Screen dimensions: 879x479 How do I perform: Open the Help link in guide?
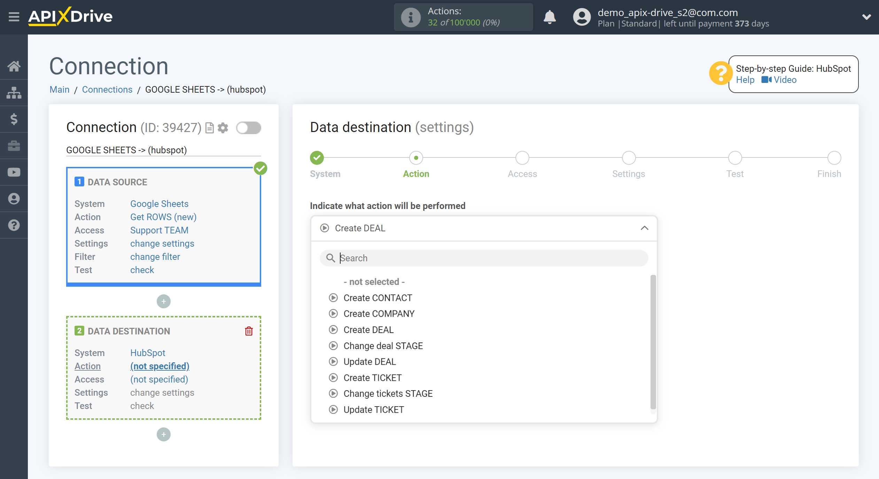click(745, 80)
